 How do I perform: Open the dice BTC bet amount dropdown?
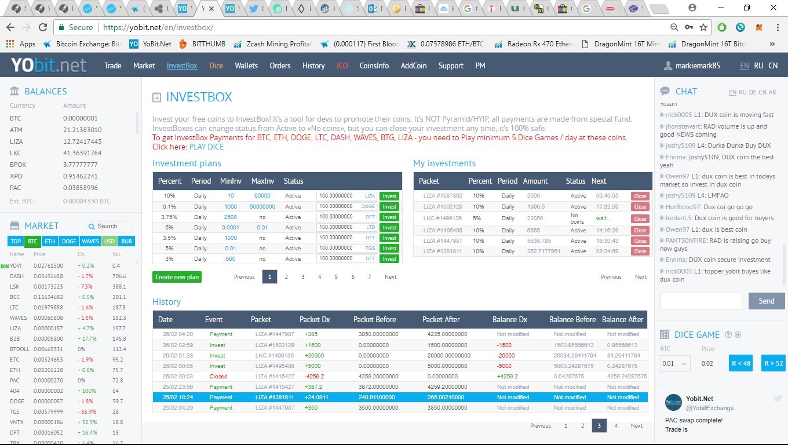click(x=675, y=363)
